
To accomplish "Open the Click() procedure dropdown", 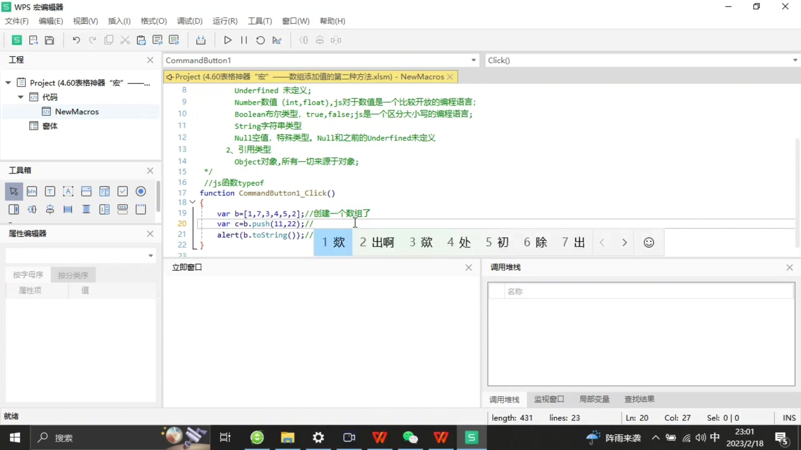I will tap(795, 60).
